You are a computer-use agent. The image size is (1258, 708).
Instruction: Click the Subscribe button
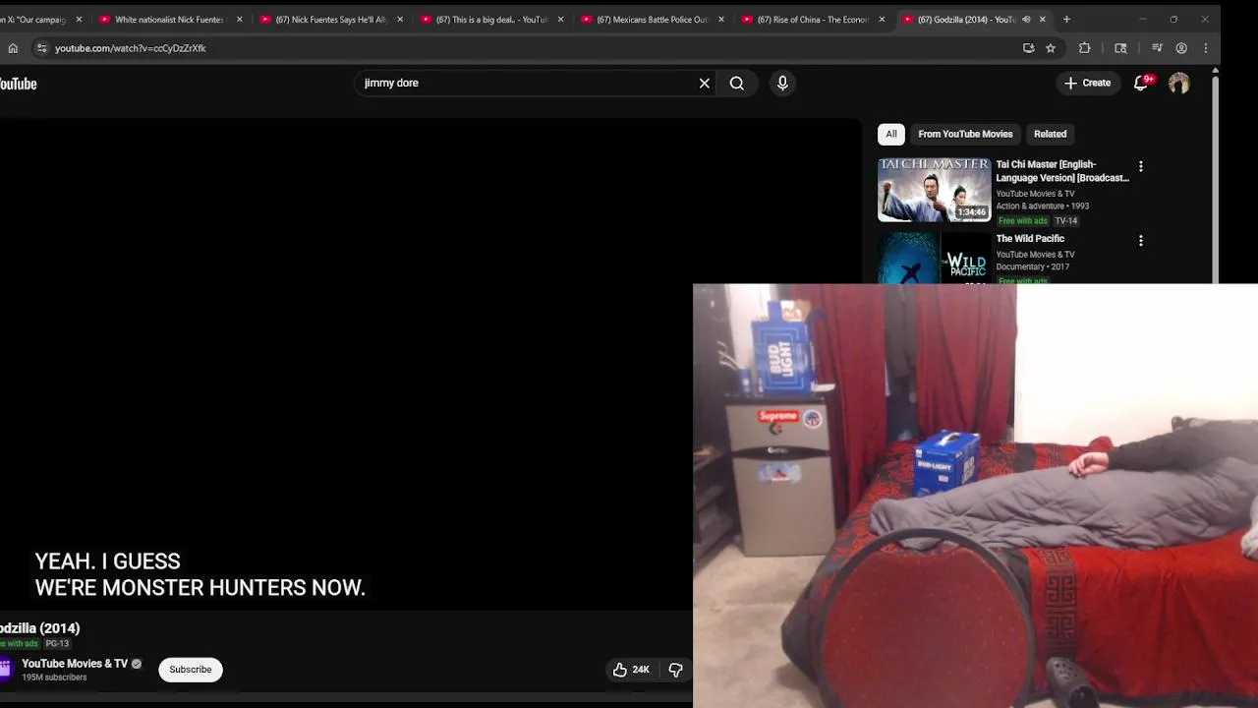[x=191, y=670]
